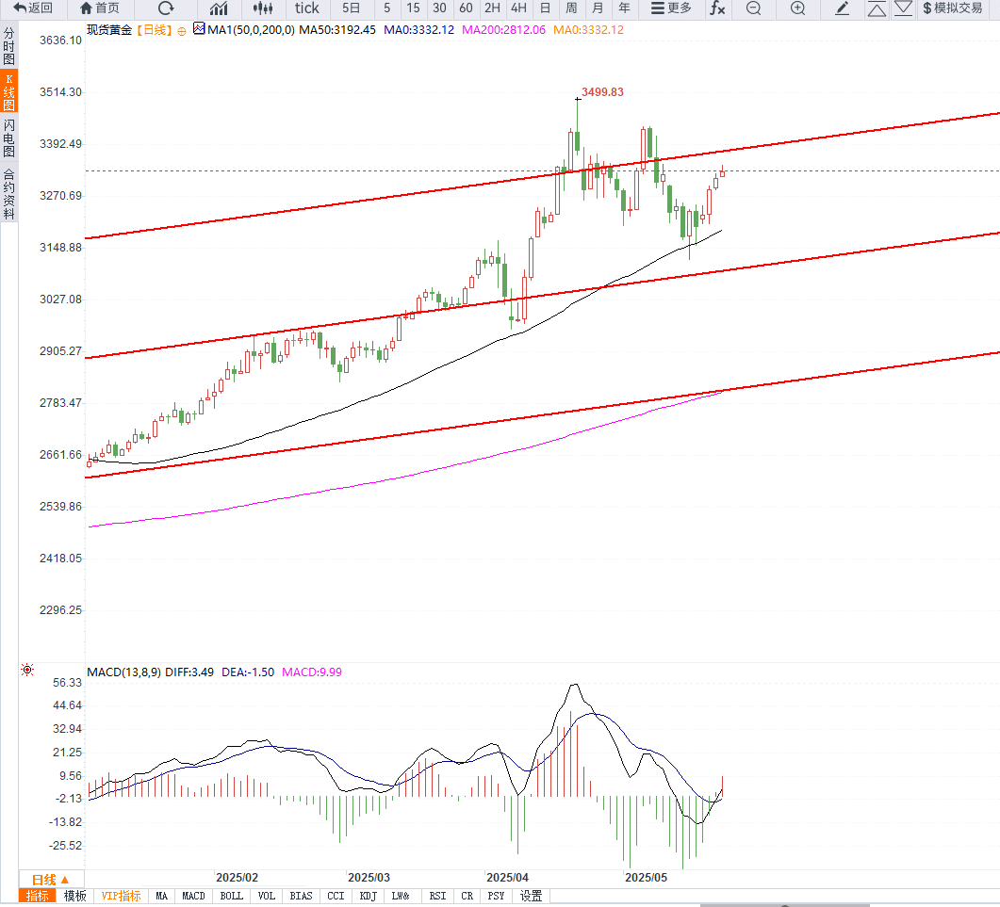The height and width of the screenshot is (907, 1000).
Task: Expand the 日线 period selector
Action: point(51,880)
